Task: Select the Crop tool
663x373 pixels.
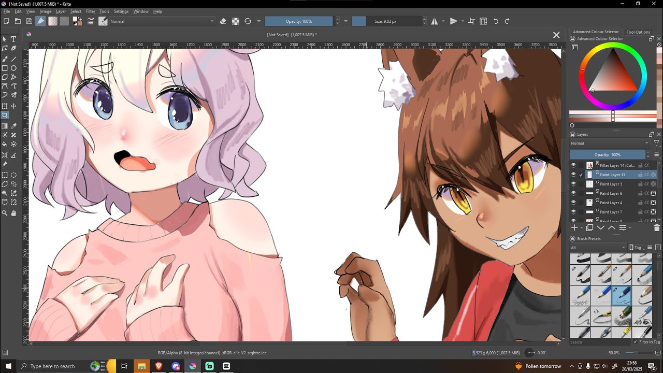Action: (x=5, y=115)
